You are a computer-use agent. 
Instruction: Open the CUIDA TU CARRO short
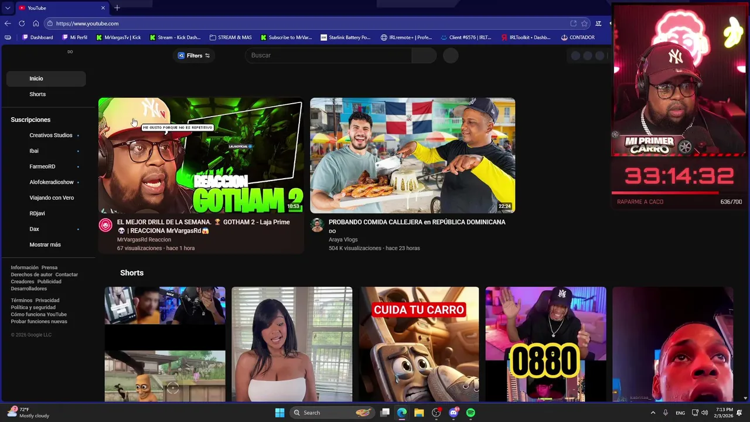[x=419, y=344]
